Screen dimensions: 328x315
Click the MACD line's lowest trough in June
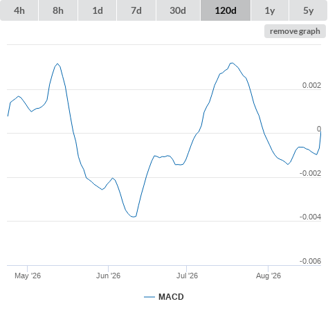tap(134, 217)
